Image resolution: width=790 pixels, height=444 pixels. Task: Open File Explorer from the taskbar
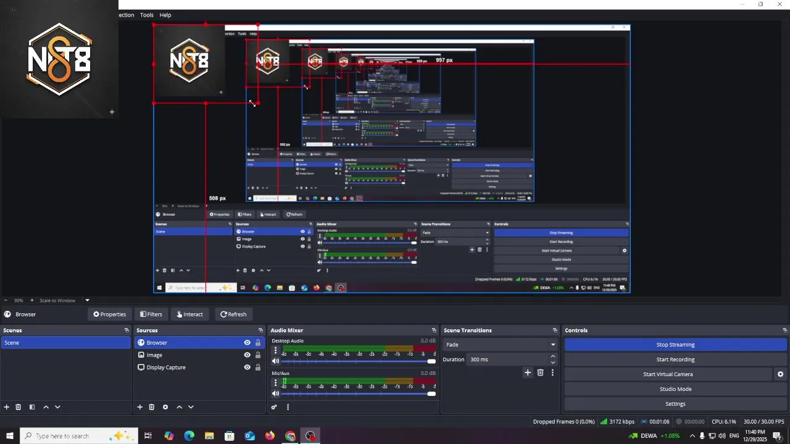[x=209, y=436]
